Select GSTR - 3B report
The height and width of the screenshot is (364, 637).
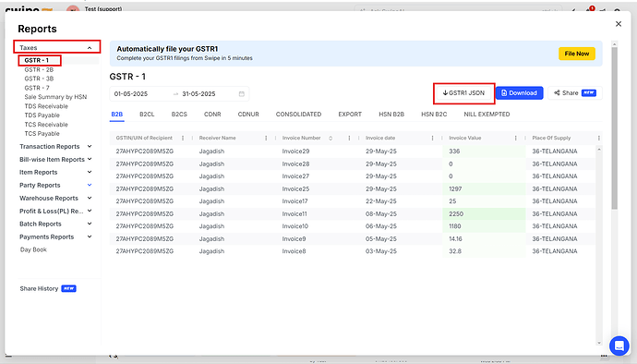39,79
